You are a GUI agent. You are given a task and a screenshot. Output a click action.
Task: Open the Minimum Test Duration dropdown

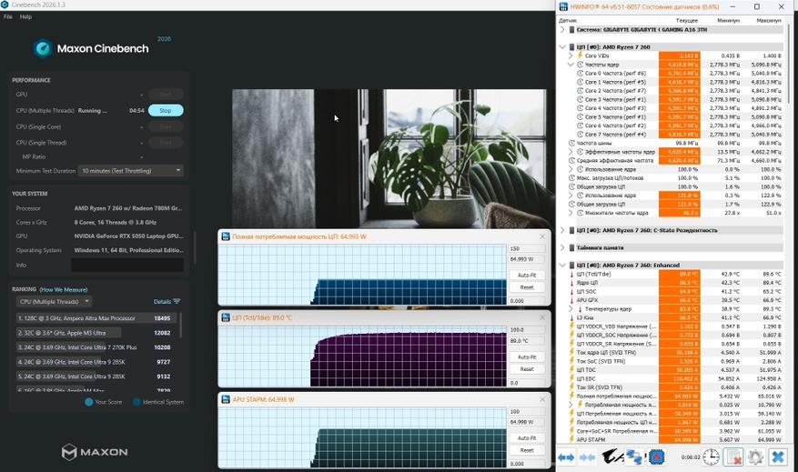point(131,171)
